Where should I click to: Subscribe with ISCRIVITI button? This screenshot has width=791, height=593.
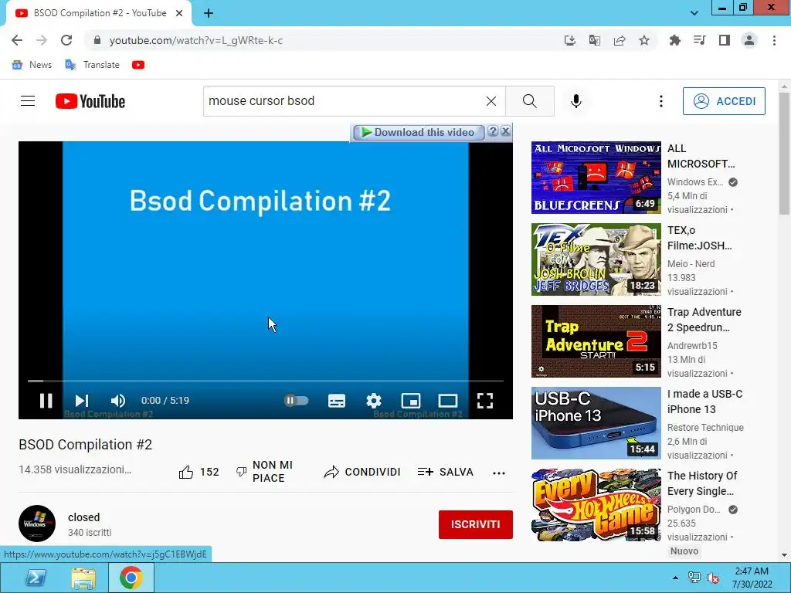point(476,524)
